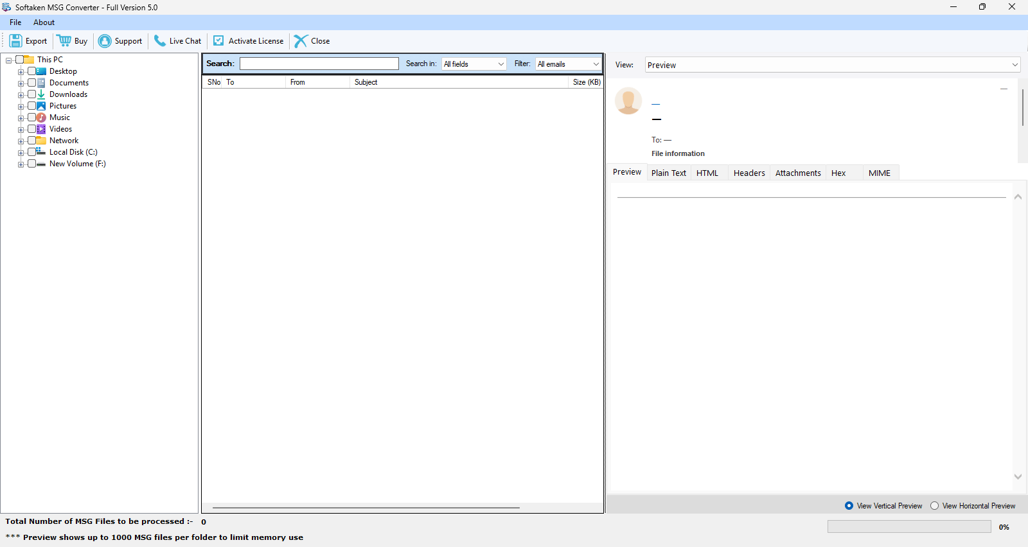Sort list by From column header

click(x=317, y=82)
